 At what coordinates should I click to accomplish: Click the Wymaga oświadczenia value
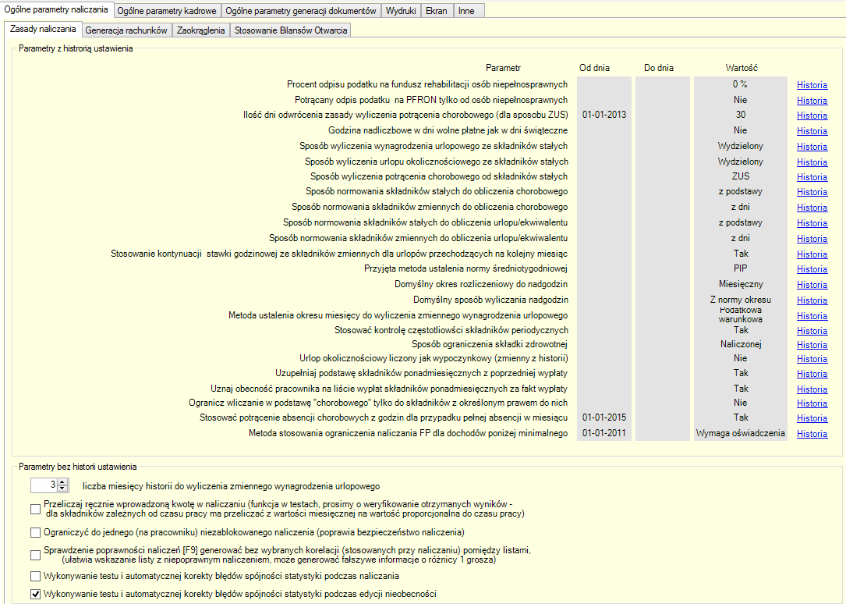[740, 433]
